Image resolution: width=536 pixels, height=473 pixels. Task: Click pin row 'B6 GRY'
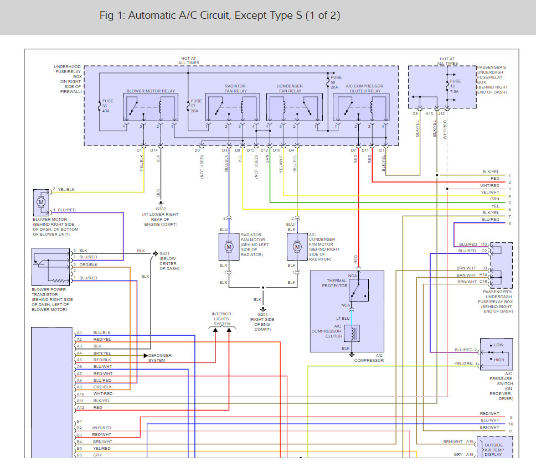(x=89, y=455)
